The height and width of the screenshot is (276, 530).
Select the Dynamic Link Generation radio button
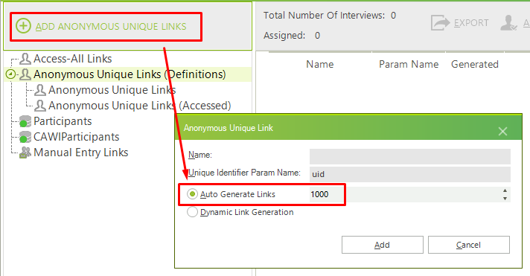[192, 212]
